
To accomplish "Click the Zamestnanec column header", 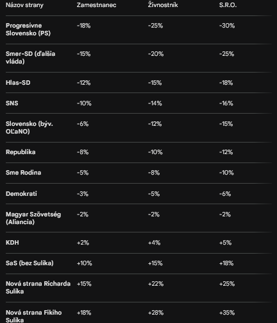I will 96,5.
